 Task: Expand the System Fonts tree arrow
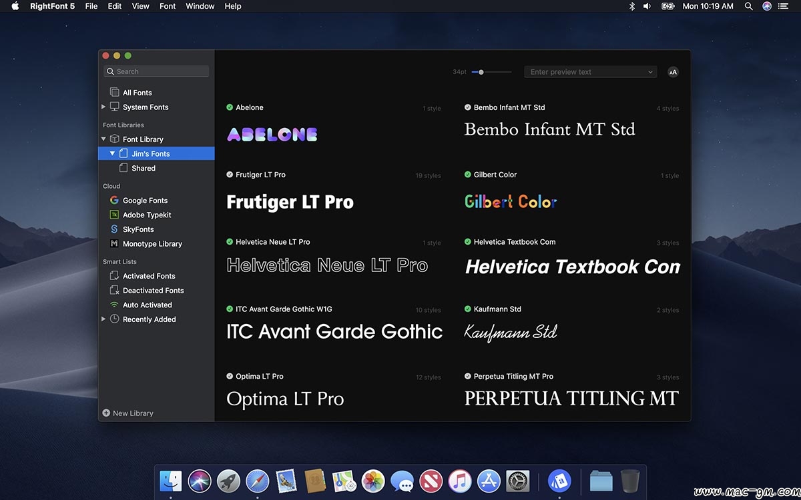103,107
